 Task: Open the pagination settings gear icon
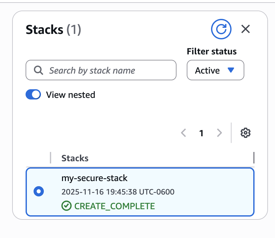245,133
